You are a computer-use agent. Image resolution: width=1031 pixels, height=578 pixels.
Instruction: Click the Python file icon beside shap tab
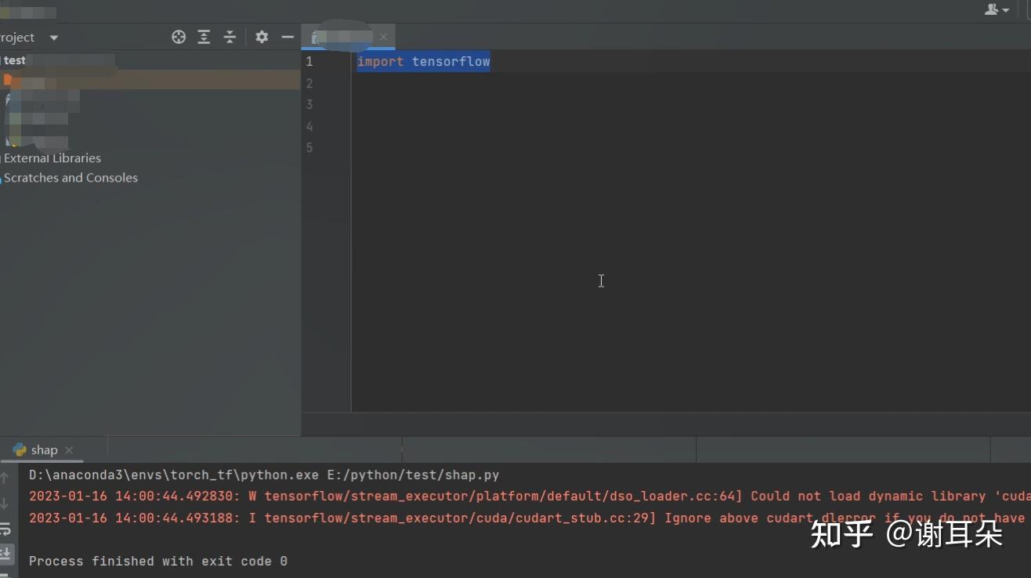(19, 450)
